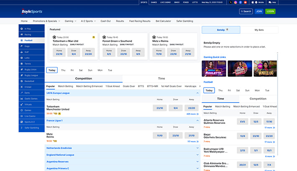Select Safer Gambling icon in sidebar

point(22,128)
